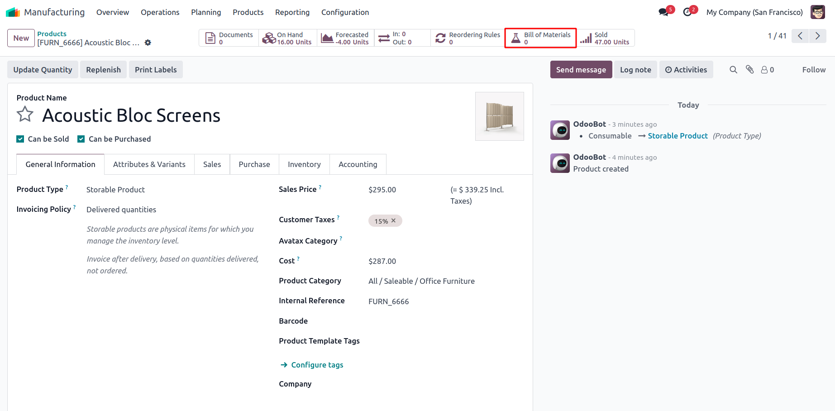Toggle the Can be Purchased checkbox
Viewport: 835px width, 411px height.
pos(81,139)
